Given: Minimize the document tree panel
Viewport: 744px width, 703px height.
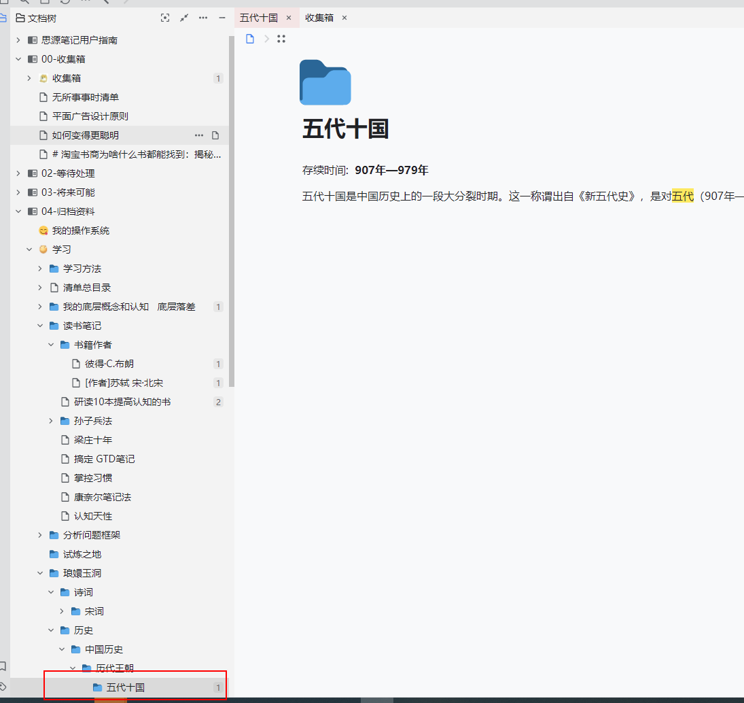Looking at the screenshot, I should click(222, 18).
